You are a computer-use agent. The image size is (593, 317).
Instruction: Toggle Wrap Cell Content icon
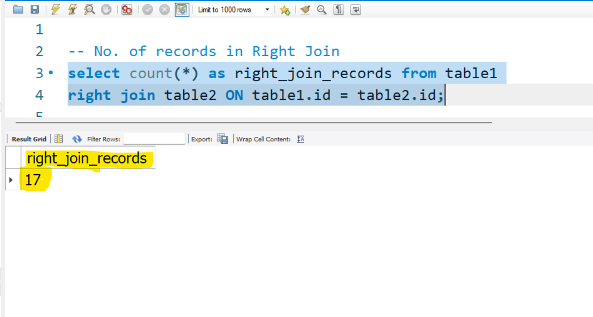(x=301, y=139)
